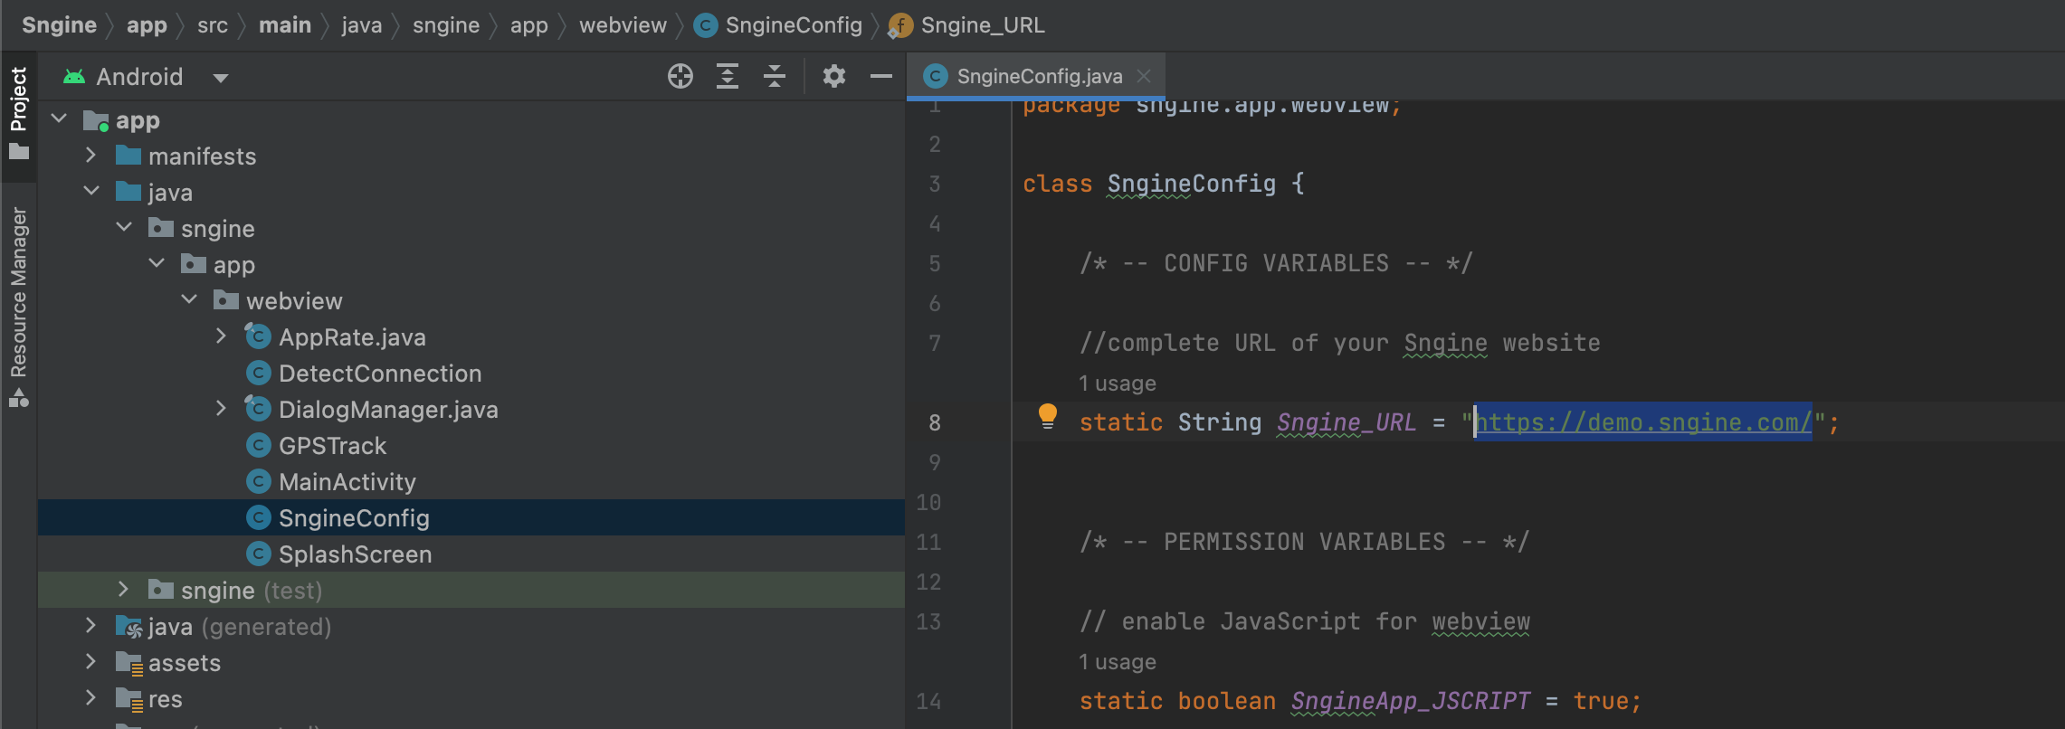The width and height of the screenshot is (2065, 729).
Task: Click the webview breadcrumb item
Action: coord(623,25)
